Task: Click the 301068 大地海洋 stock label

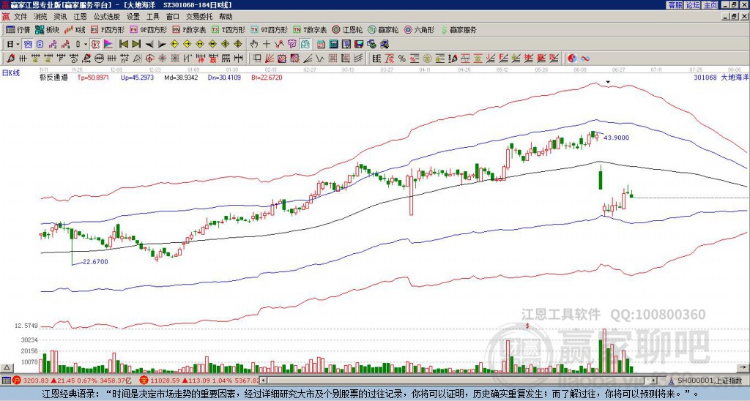Action: click(721, 78)
